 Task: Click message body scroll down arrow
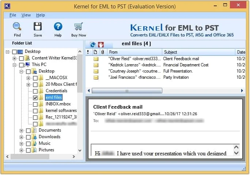(x=236, y=153)
